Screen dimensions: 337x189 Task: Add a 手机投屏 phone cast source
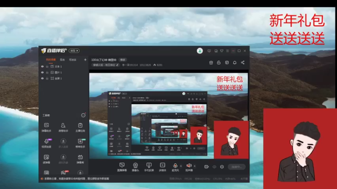coord(149,167)
